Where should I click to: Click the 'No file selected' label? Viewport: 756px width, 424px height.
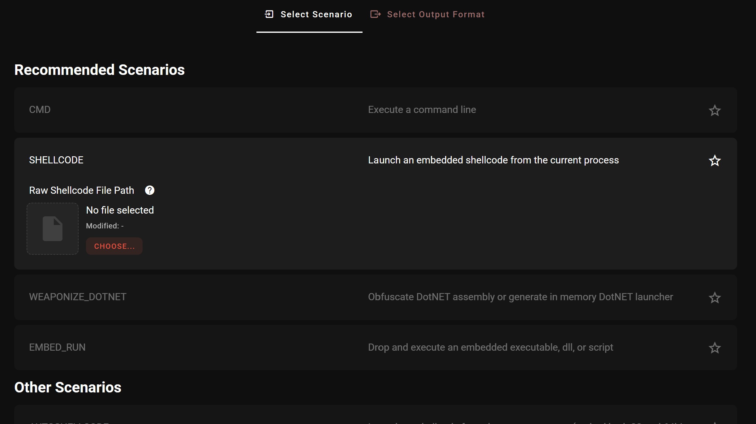[x=120, y=210]
